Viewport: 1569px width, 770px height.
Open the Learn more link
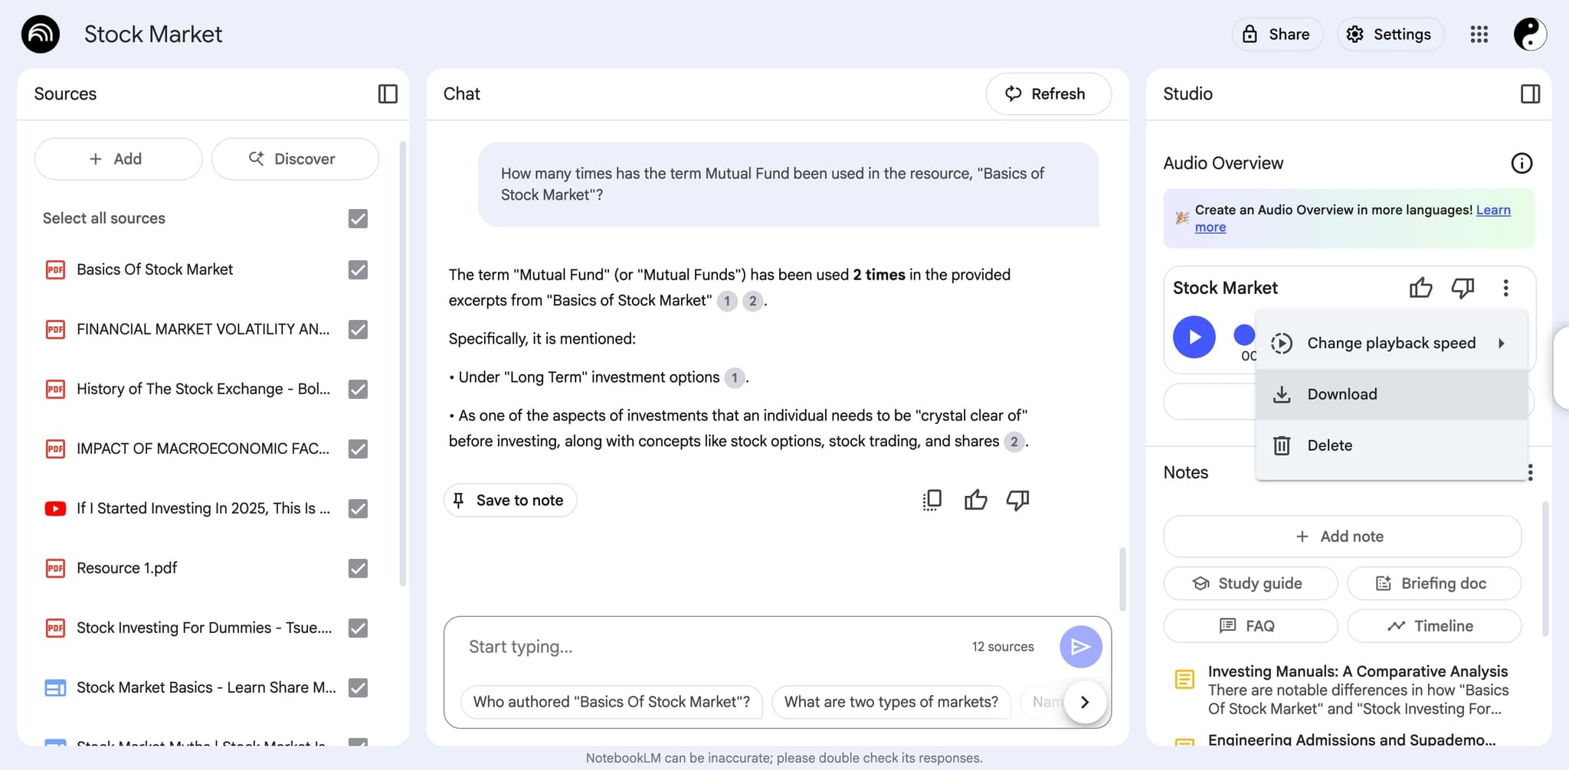pyautogui.click(x=1493, y=210)
